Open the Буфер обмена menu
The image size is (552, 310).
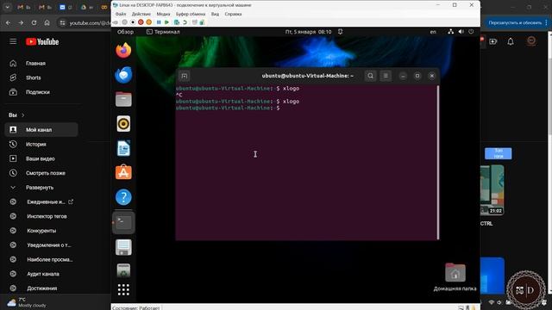pyautogui.click(x=191, y=14)
